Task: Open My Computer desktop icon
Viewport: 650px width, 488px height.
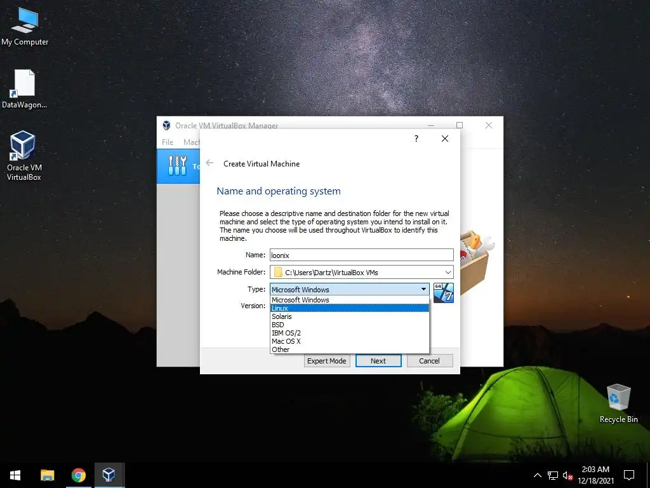Action: click(x=25, y=26)
